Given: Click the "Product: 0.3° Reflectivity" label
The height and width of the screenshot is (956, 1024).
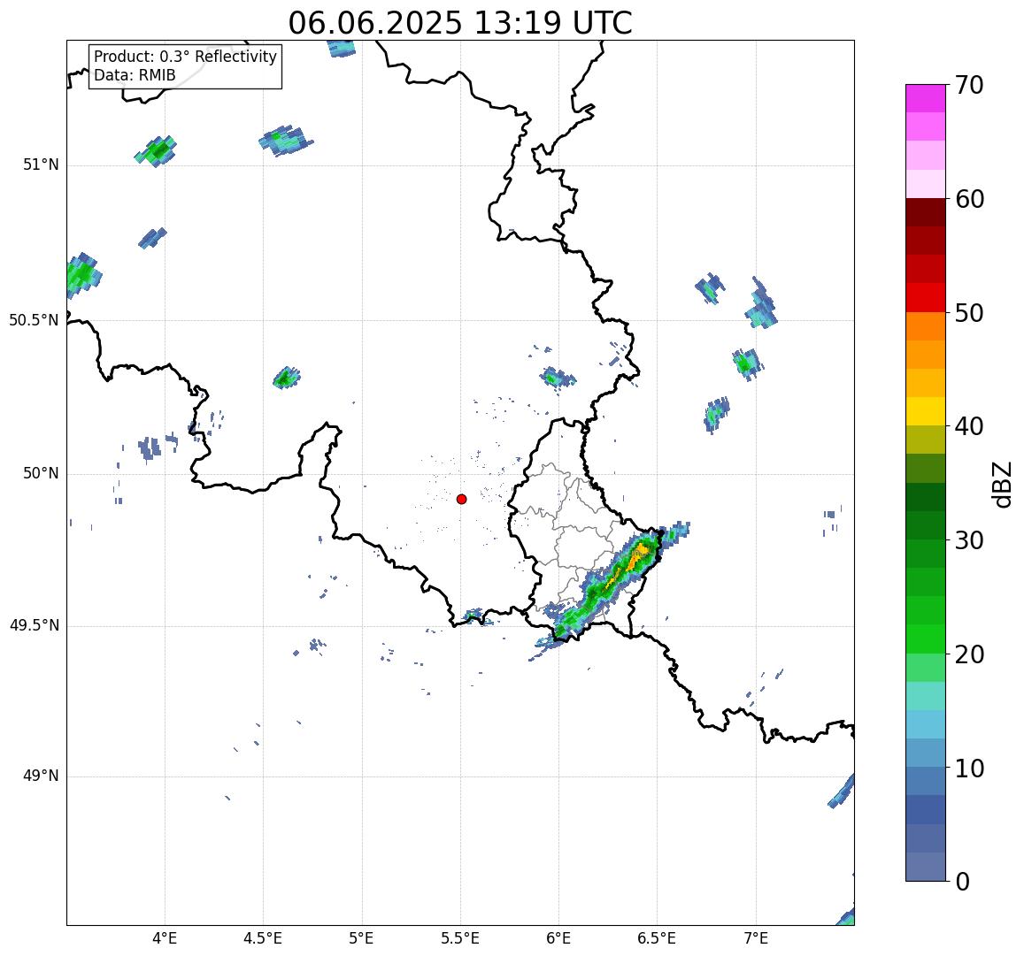Looking at the screenshot, I should tap(186, 57).
